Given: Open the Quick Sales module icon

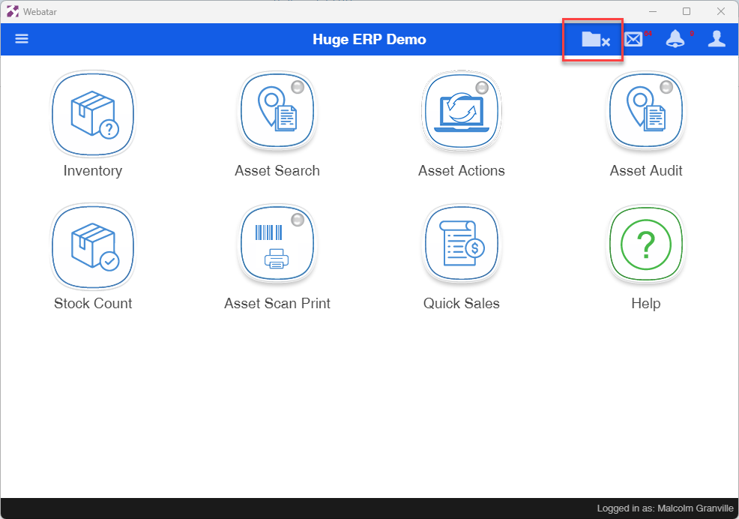Looking at the screenshot, I should tap(462, 244).
